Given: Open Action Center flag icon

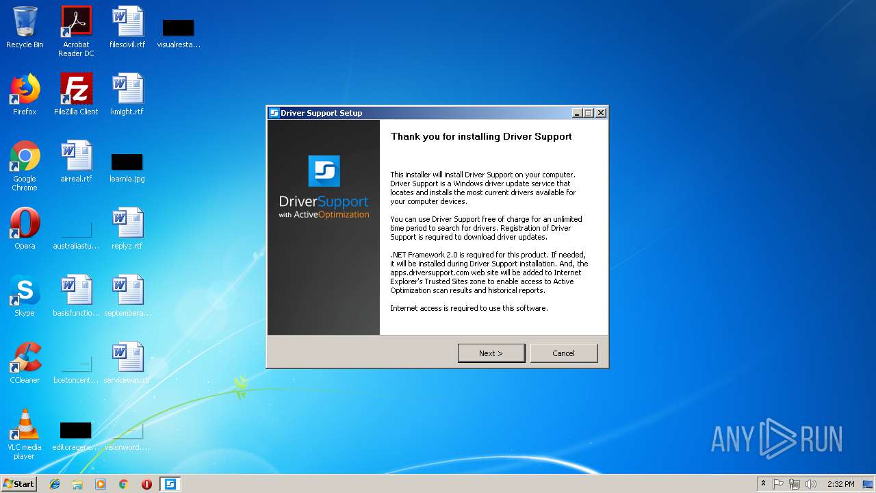Looking at the screenshot, I should coord(778,484).
